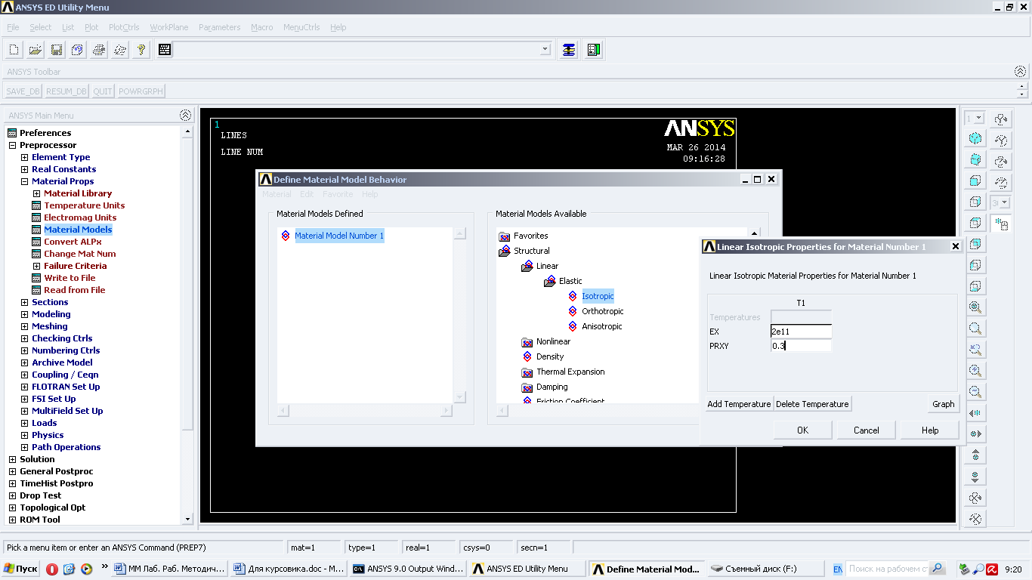
Task: Select the cyan Isometric View icon
Action: 975,138
